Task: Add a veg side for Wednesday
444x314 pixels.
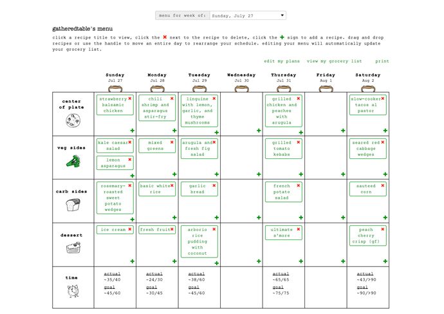Action: click(259, 174)
